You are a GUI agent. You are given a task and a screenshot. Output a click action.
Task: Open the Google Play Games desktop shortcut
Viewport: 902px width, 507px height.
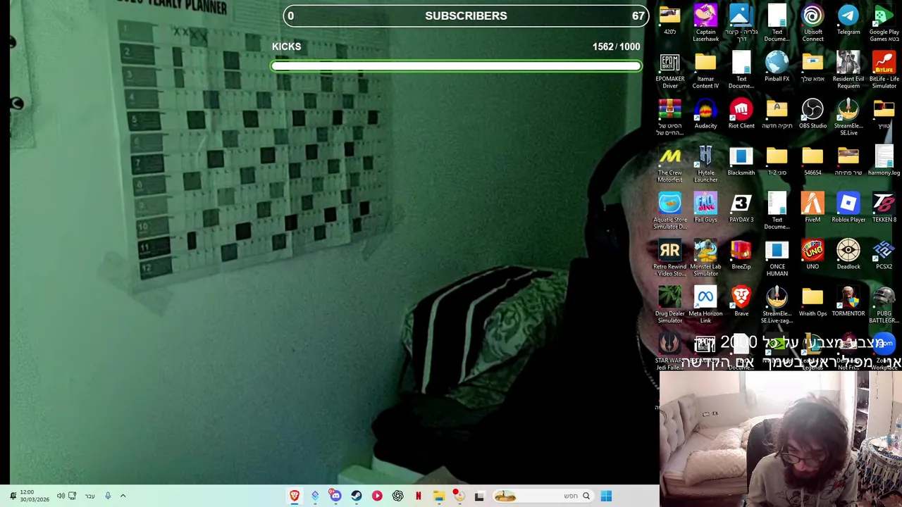tap(884, 23)
